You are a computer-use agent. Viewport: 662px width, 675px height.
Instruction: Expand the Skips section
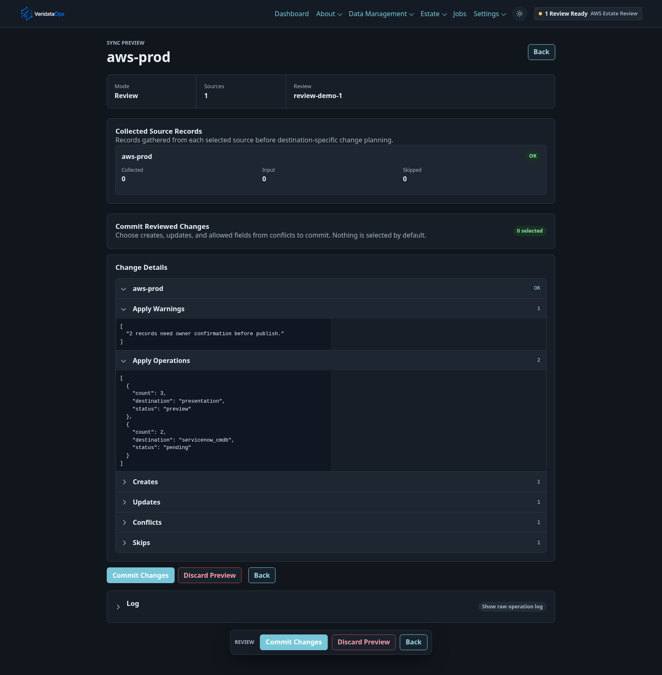[x=331, y=543]
